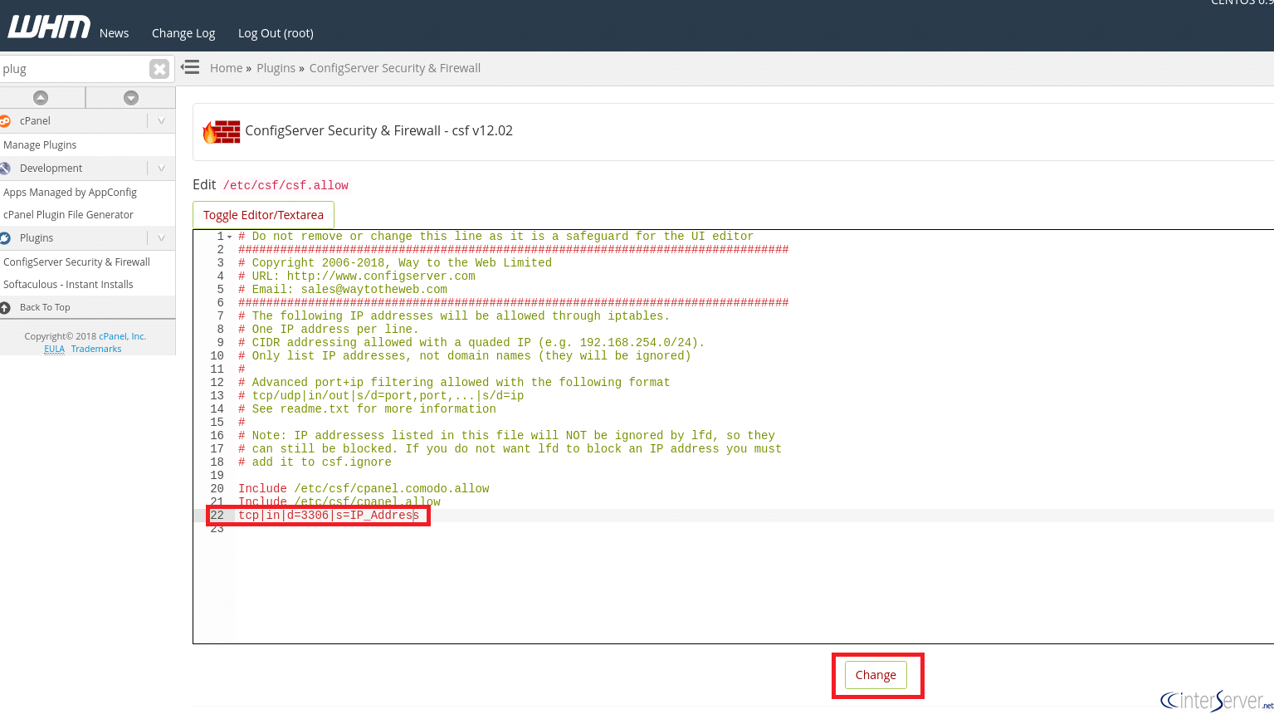The width and height of the screenshot is (1274, 714).
Task: Open Change Log in top menu
Action: [183, 33]
